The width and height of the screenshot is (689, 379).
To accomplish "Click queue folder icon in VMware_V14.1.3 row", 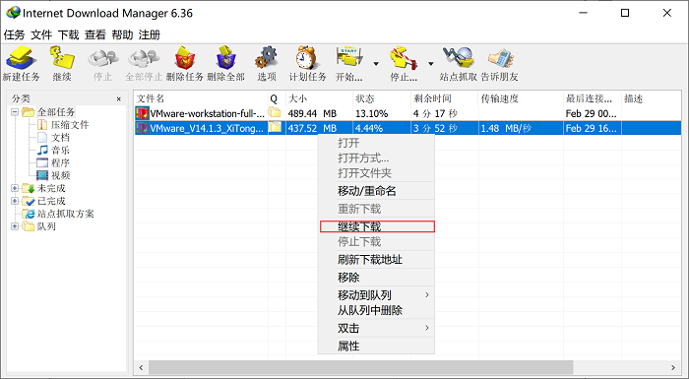I will point(275,128).
